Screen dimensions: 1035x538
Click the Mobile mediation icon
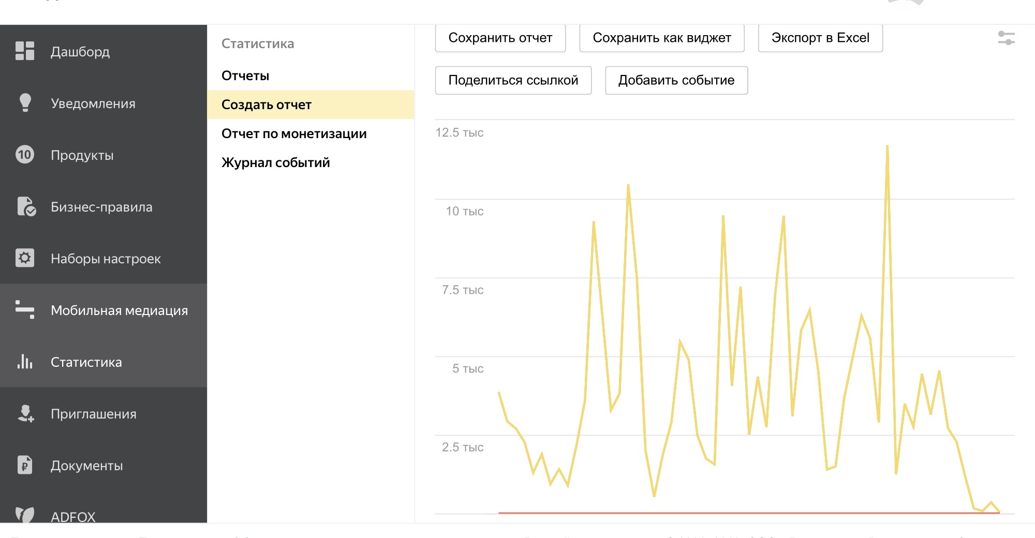pos(25,309)
